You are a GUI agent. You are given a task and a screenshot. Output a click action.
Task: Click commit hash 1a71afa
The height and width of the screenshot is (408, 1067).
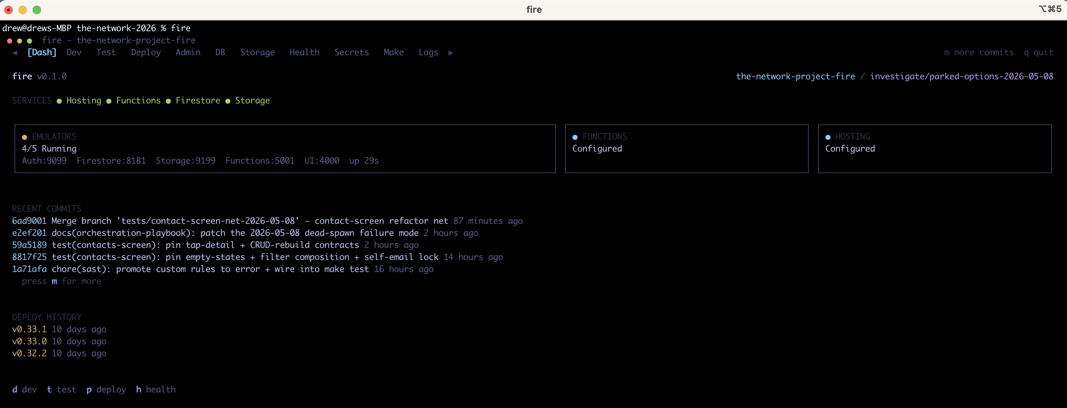click(x=29, y=269)
